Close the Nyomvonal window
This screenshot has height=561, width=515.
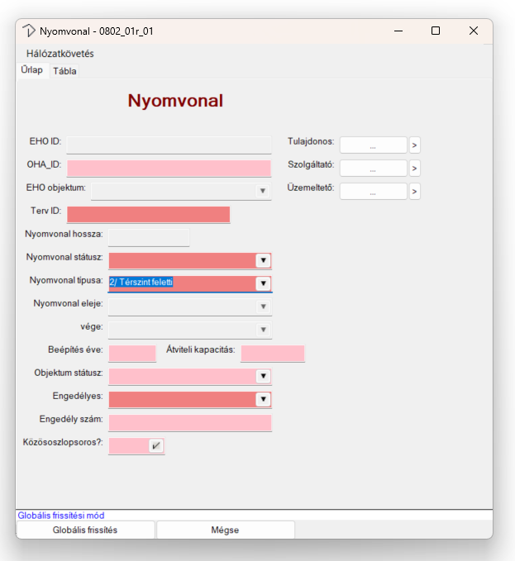(x=474, y=31)
